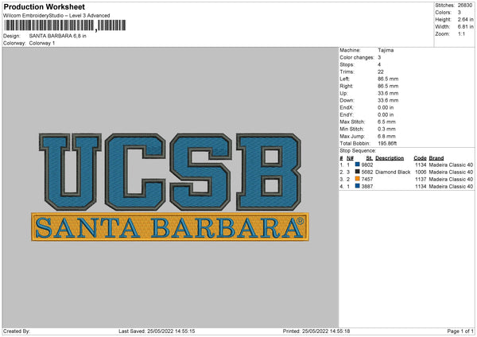Click the Created By footer label
The height and width of the screenshot is (337, 477).
click(x=17, y=331)
